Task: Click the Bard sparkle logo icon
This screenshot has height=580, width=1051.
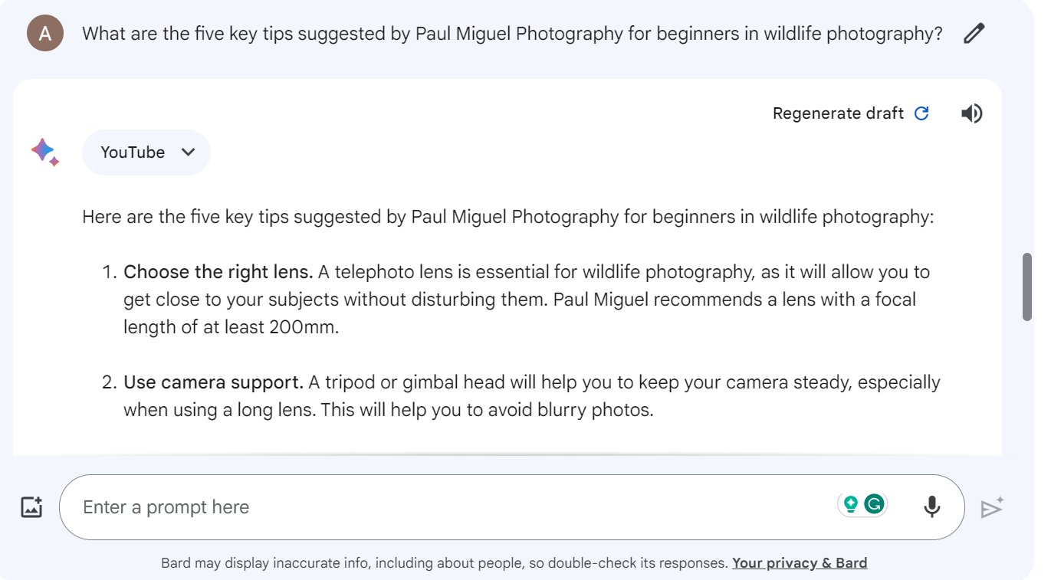Action: click(44, 152)
